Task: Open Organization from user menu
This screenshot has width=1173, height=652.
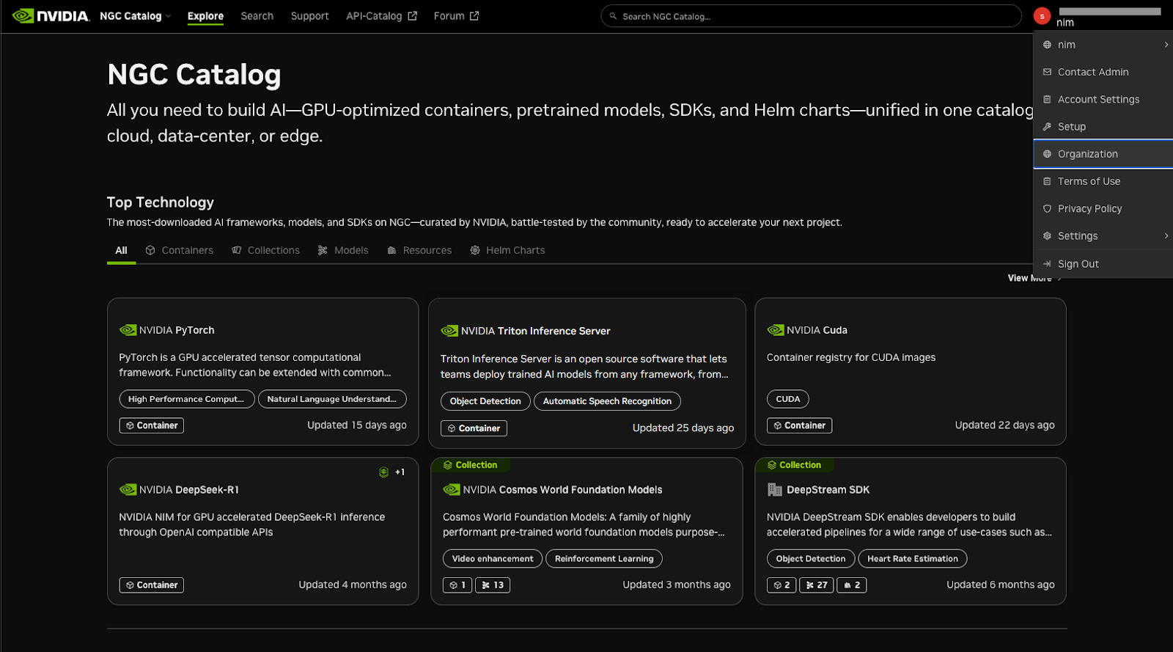Action: [1103, 154]
